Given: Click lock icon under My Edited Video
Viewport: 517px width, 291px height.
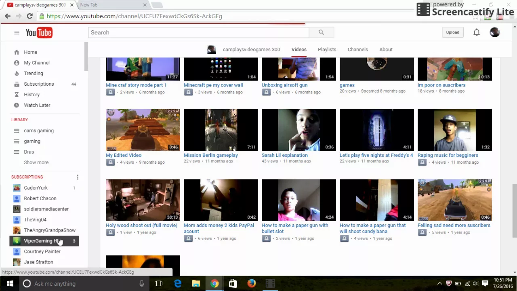Looking at the screenshot, I should pos(110,162).
